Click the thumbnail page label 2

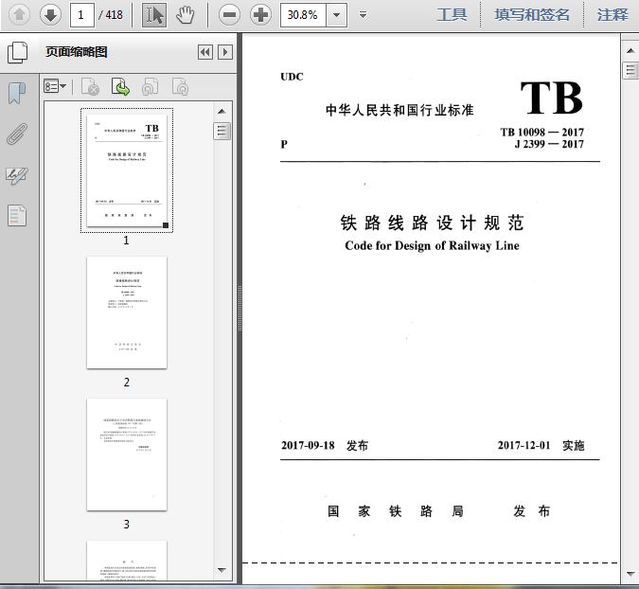[127, 382]
